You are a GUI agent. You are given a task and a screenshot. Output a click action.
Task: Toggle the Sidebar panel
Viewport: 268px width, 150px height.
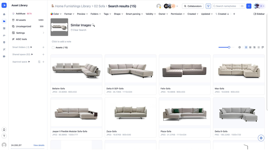pyautogui.click(x=259, y=14)
